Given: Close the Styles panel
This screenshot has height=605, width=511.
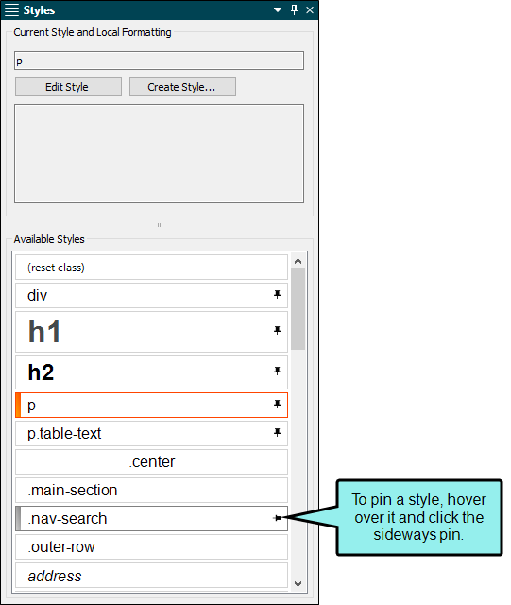Looking at the screenshot, I should (x=310, y=10).
